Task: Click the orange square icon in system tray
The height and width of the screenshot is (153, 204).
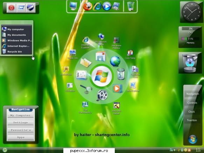Action: (189, 150)
